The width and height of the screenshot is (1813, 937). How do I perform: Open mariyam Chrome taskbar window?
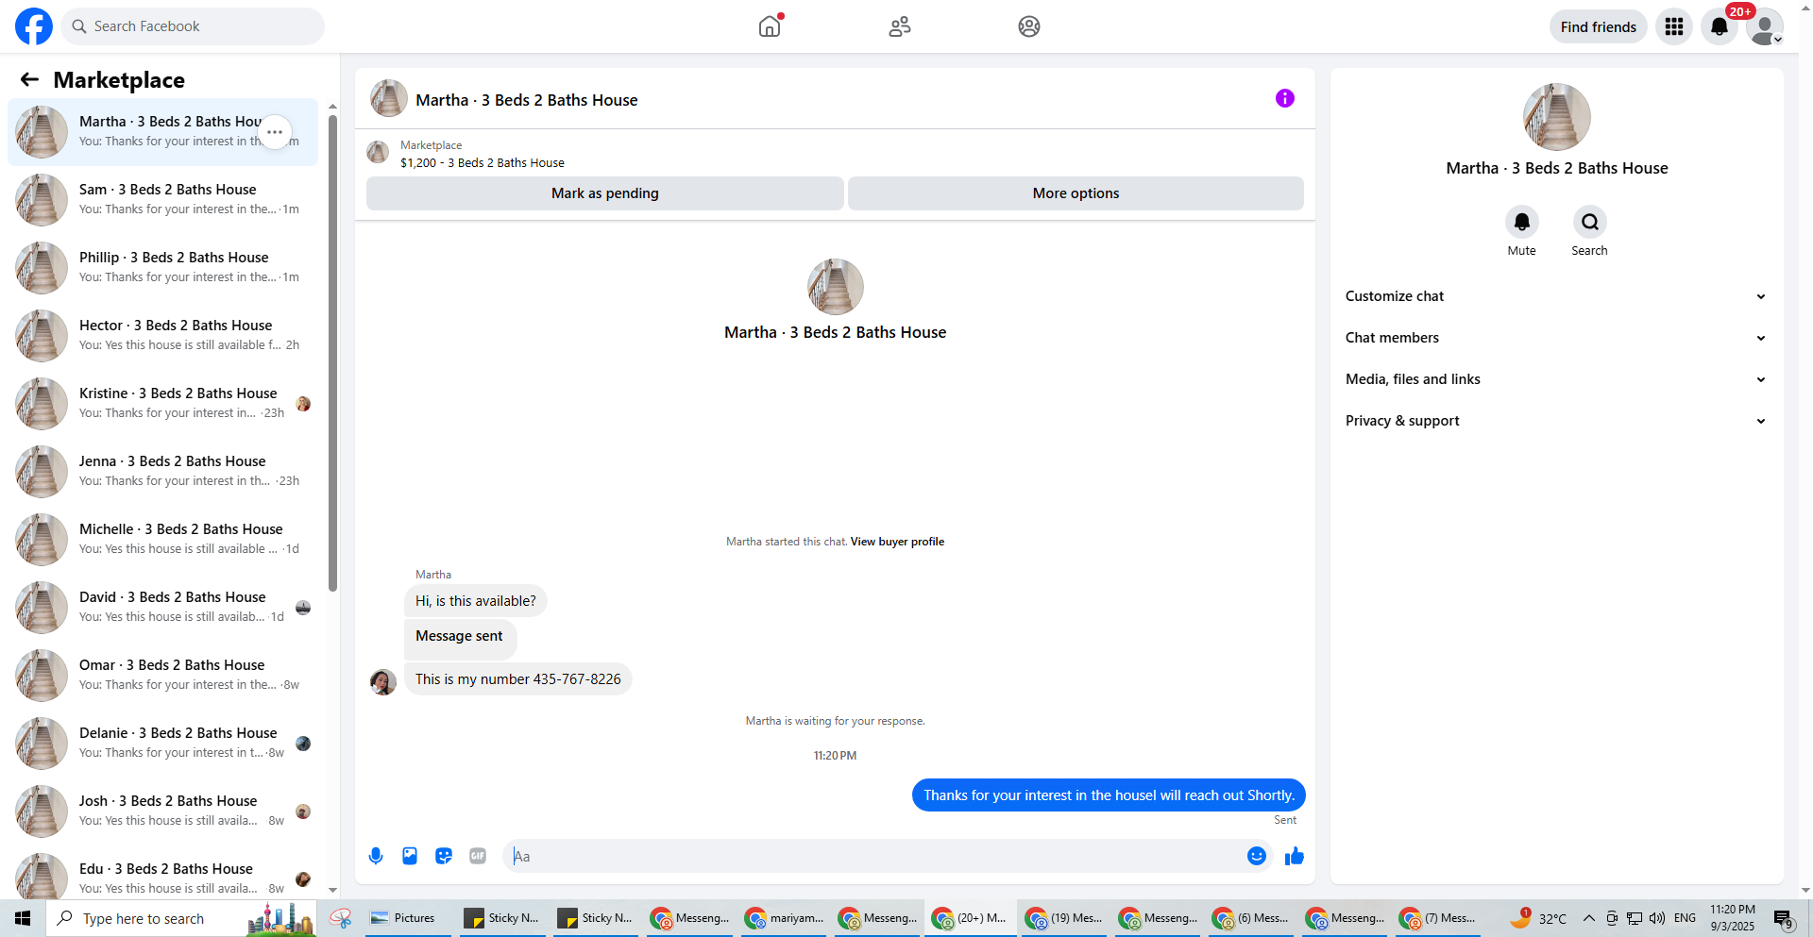[784, 918]
